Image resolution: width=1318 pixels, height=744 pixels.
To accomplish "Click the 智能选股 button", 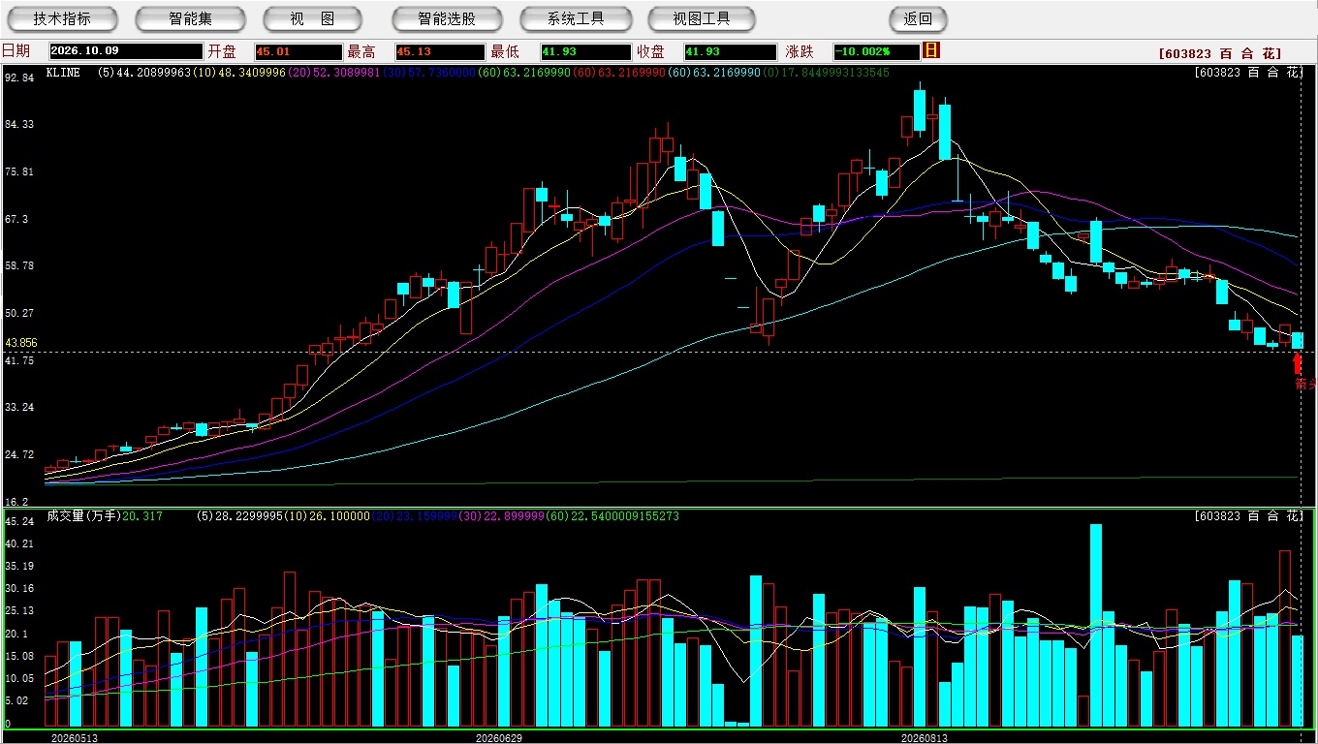I will 447,18.
